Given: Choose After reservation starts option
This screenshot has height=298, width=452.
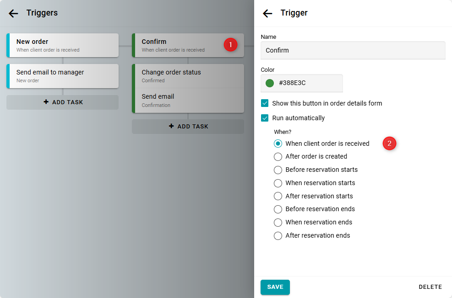Looking at the screenshot, I should (x=278, y=196).
